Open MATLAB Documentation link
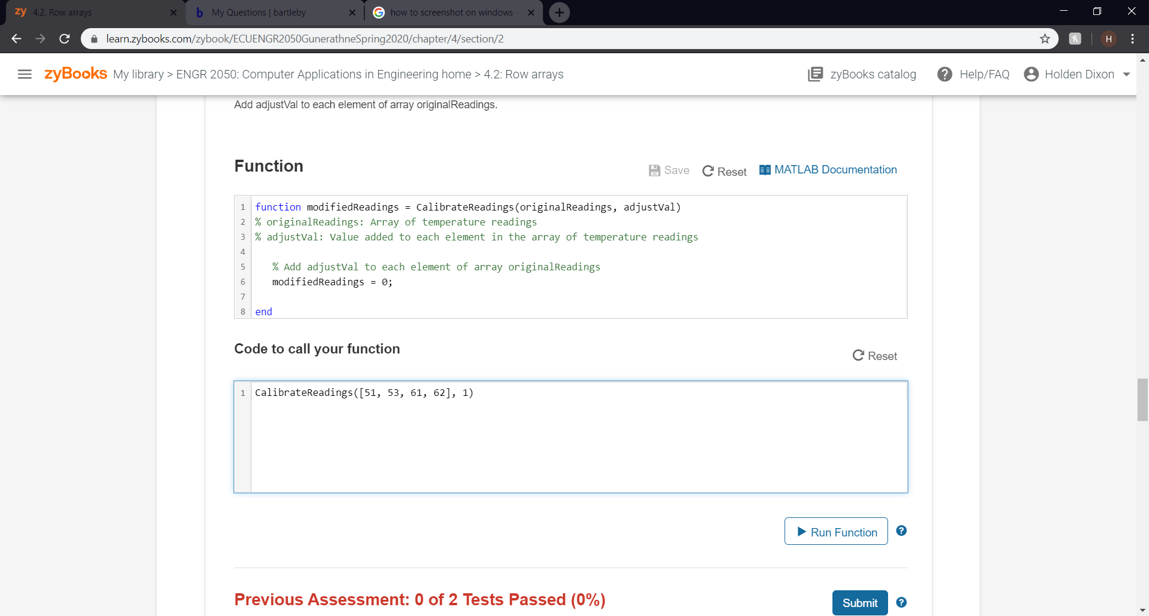 tap(835, 170)
